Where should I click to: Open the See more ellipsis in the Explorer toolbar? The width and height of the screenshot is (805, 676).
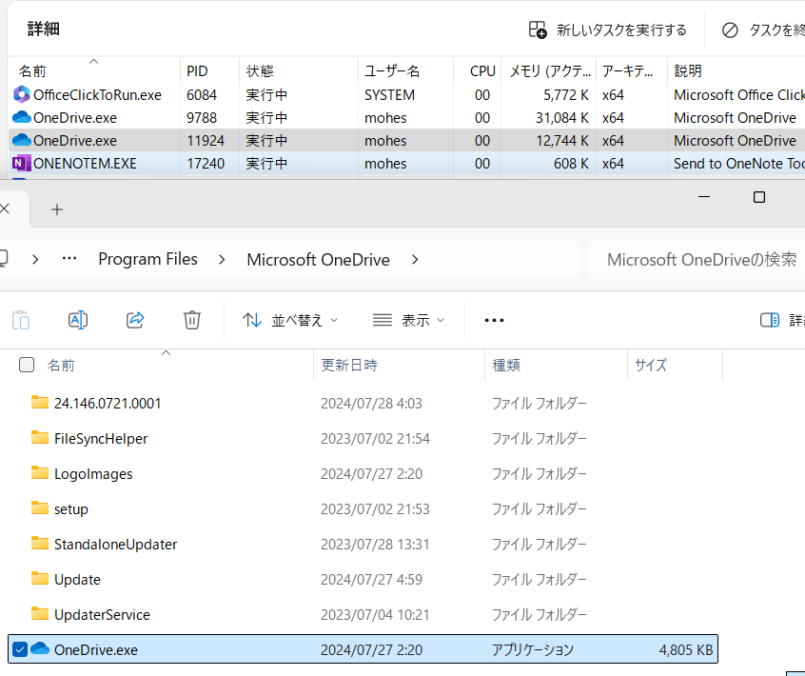tap(494, 321)
